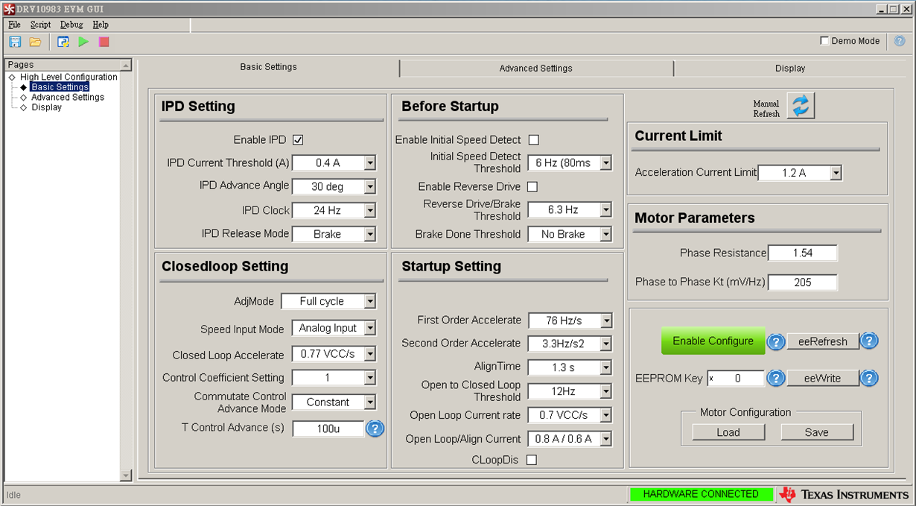Image resolution: width=916 pixels, height=506 pixels.
Task: Open Acceleration Current Limit dropdown
Action: click(x=836, y=173)
